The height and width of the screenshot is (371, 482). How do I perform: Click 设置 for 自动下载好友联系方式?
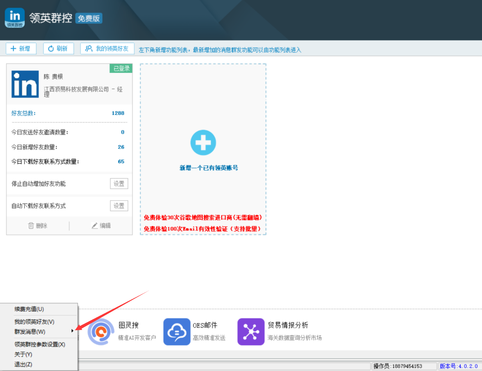point(119,206)
